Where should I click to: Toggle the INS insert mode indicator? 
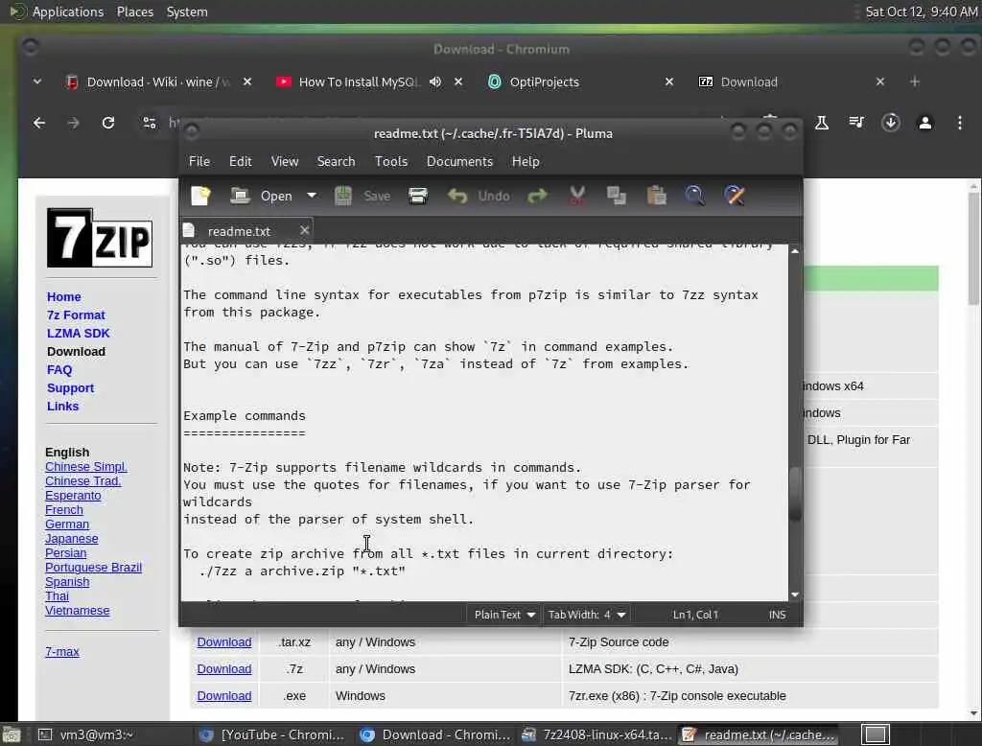pyautogui.click(x=777, y=615)
